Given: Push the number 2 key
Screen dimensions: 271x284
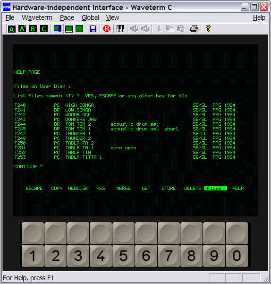Looking at the screenshot, I should [x=55, y=256].
